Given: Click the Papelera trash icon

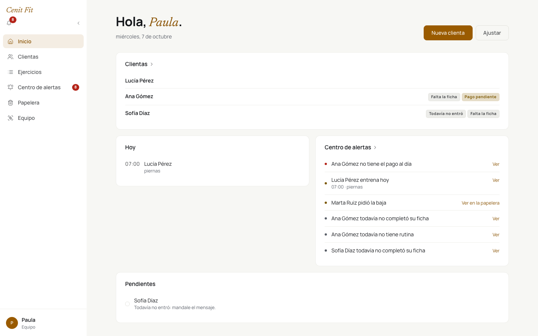Looking at the screenshot, I should pos(10,103).
